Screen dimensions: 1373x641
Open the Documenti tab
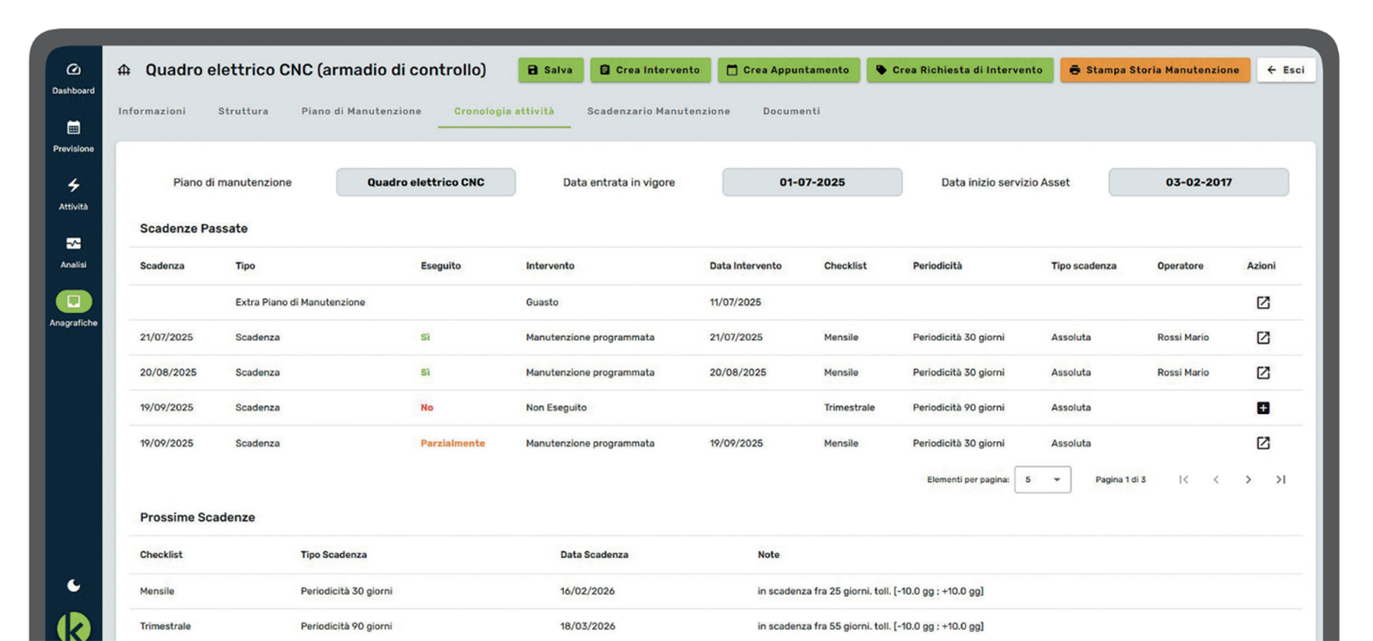tap(791, 111)
